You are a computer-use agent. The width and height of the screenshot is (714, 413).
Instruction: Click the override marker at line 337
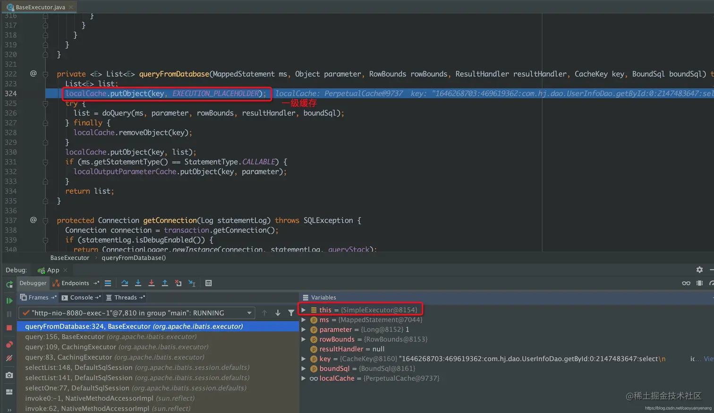[33, 220]
